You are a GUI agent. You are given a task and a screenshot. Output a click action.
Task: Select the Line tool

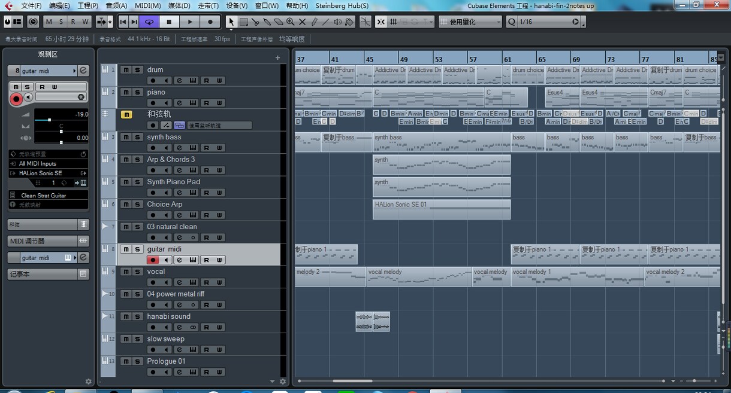point(325,22)
